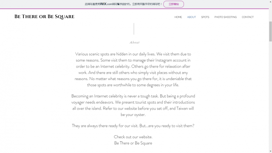Open the CONTACT page link
This screenshot has height=153, width=272.
[247, 17]
